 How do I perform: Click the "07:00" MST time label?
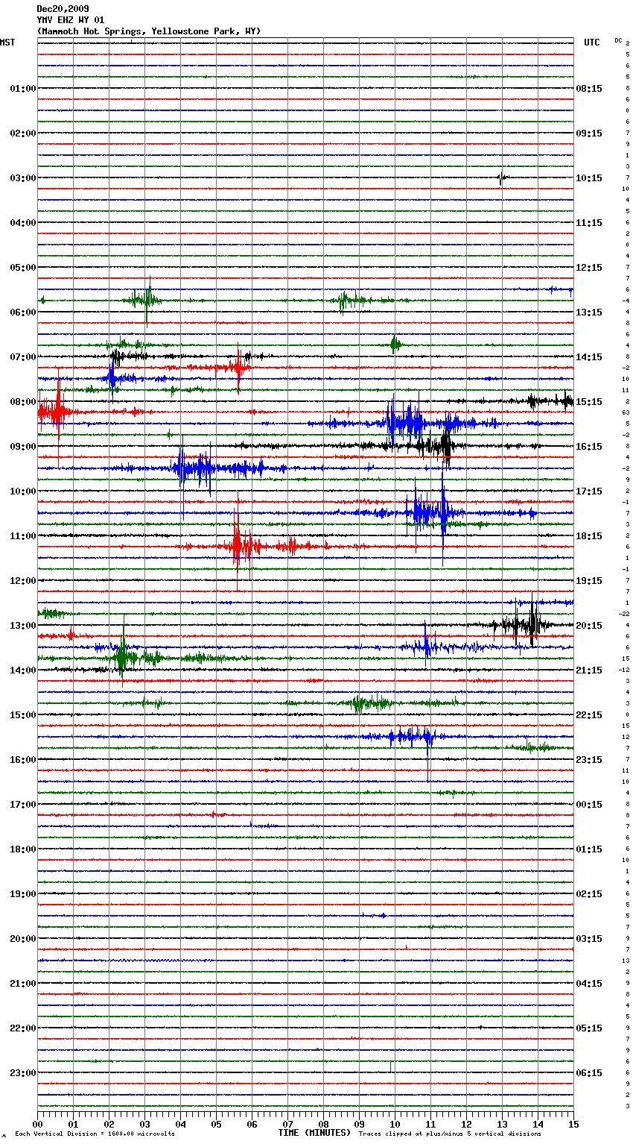pyautogui.click(x=23, y=357)
